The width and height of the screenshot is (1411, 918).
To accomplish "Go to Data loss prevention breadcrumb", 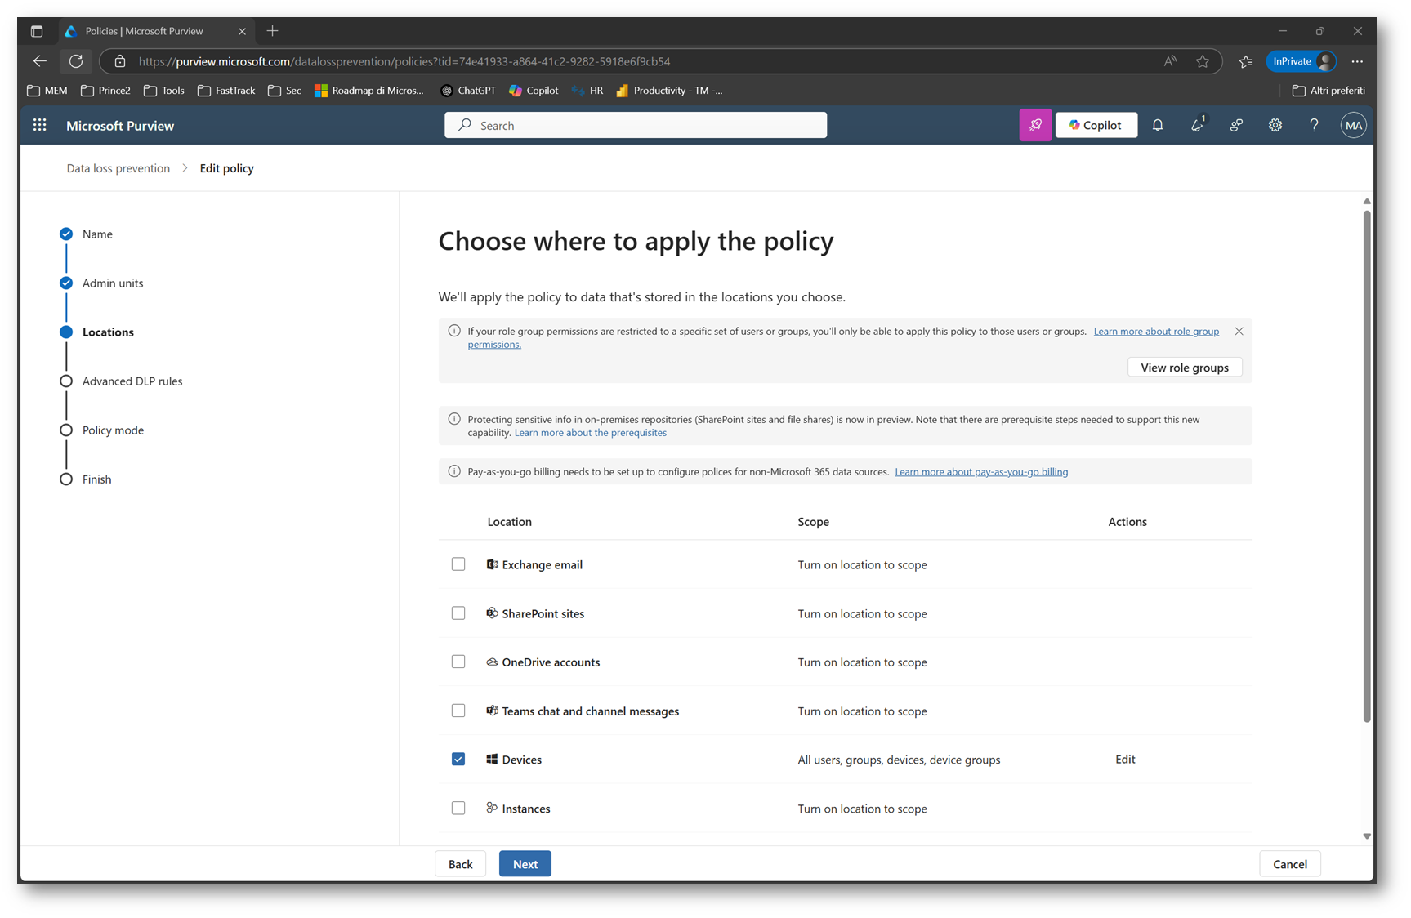I will tap(118, 168).
